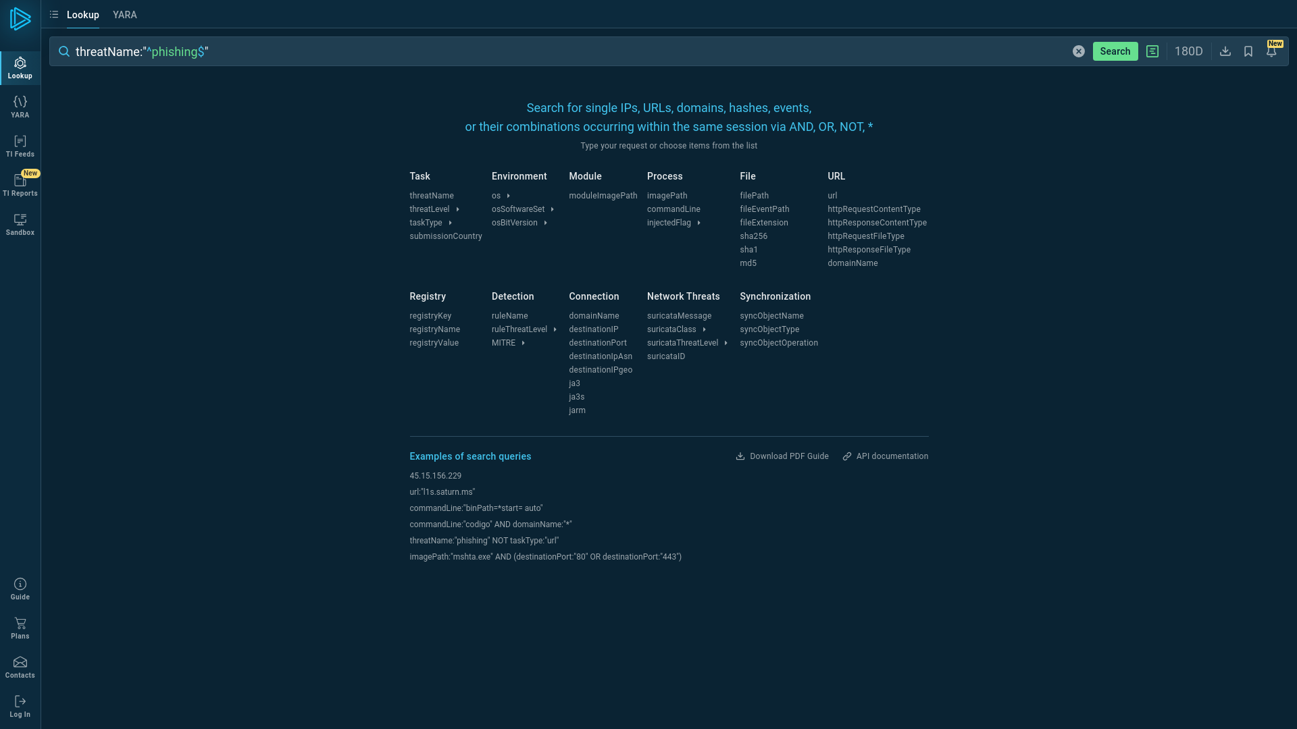Click the Search button
The width and height of the screenshot is (1297, 729).
[1115, 51]
